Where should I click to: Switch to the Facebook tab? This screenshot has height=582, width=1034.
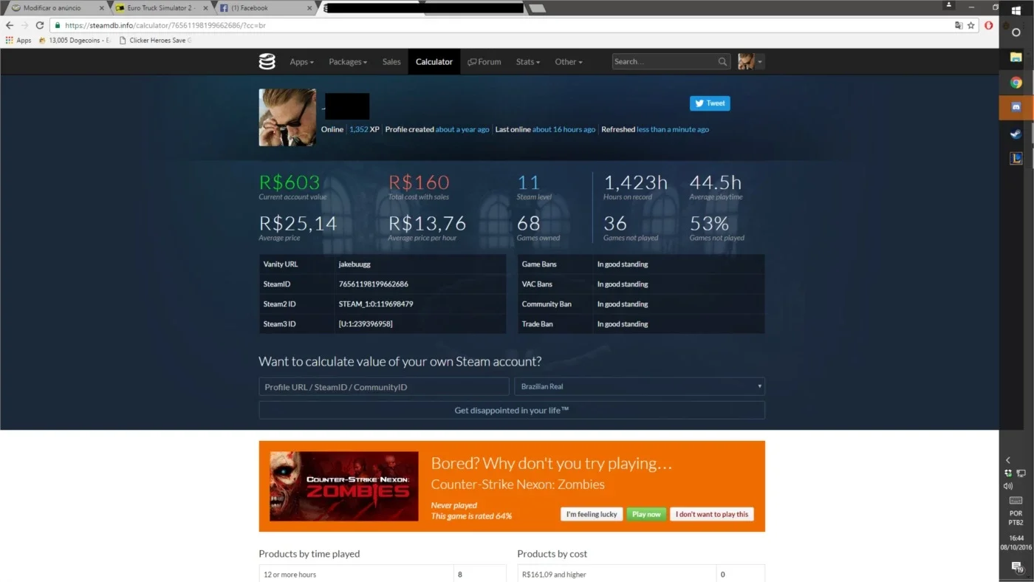[266, 8]
